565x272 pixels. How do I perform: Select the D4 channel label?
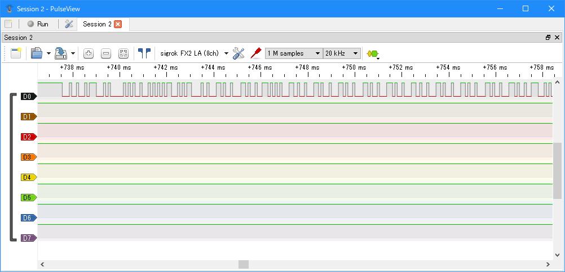tap(29, 177)
